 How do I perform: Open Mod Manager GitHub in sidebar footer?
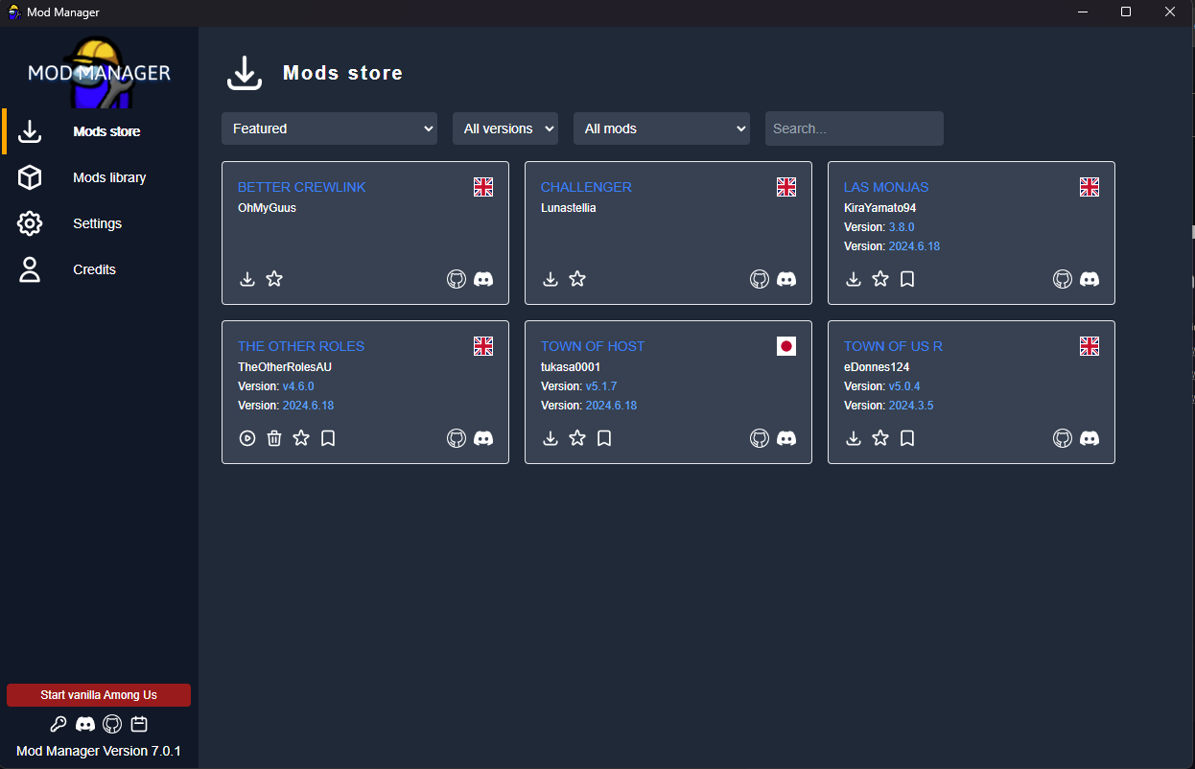tap(112, 724)
